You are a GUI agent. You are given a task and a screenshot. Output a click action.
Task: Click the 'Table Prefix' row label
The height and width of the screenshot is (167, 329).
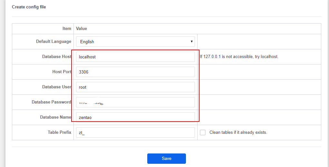point(59,133)
